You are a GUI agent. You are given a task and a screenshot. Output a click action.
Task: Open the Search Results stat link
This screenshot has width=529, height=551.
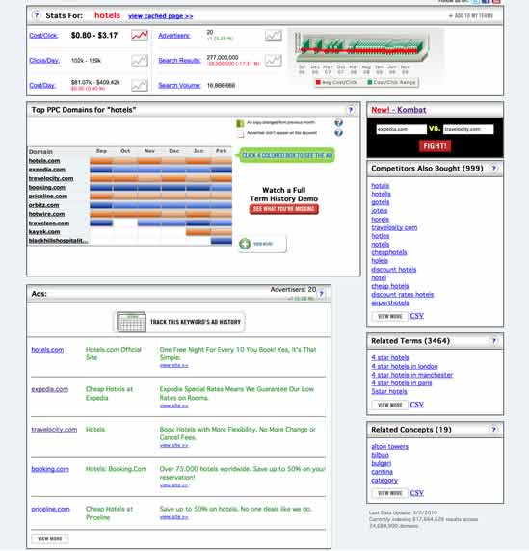[x=179, y=60]
